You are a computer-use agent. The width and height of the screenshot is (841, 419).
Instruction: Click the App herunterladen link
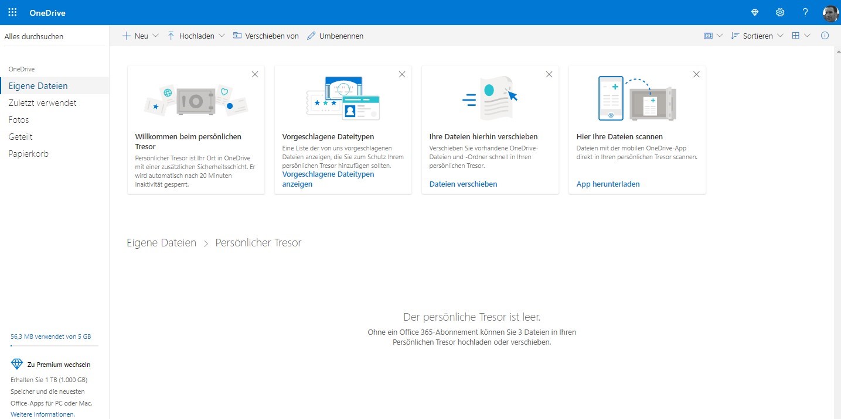(x=608, y=184)
